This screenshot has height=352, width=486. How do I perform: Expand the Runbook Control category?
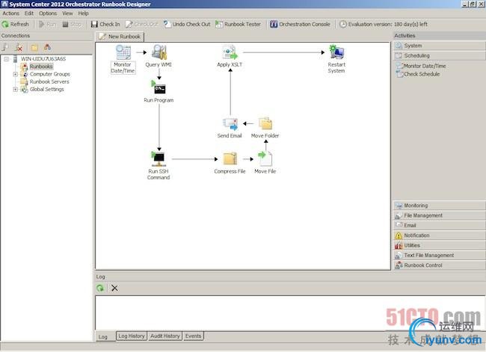tap(439, 265)
